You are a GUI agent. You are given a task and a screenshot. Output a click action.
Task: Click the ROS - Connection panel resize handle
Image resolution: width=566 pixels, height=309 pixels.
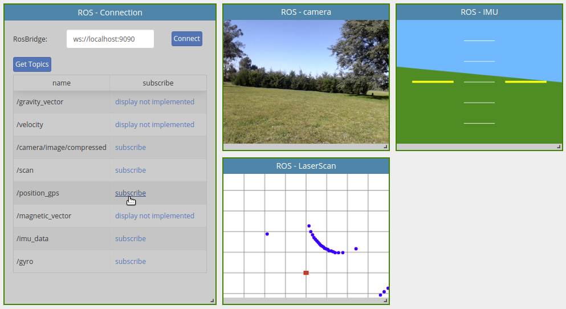point(212,300)
